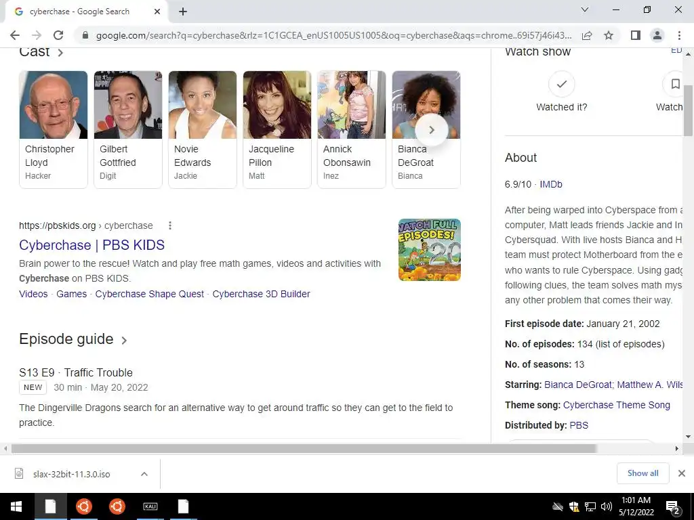Open a new browser tab
Viewport: 694px width, 520px height.
click(x=183, y=12)
